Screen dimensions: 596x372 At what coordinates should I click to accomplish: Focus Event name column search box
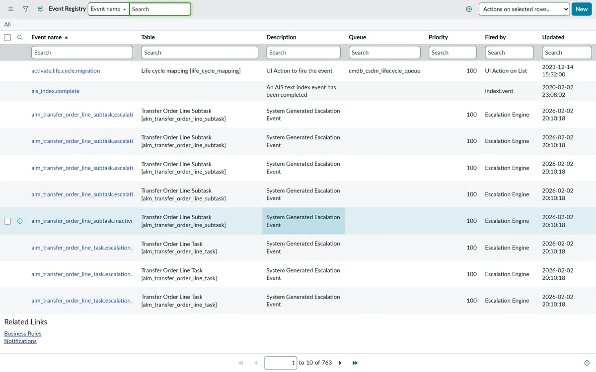coord(82,53)
